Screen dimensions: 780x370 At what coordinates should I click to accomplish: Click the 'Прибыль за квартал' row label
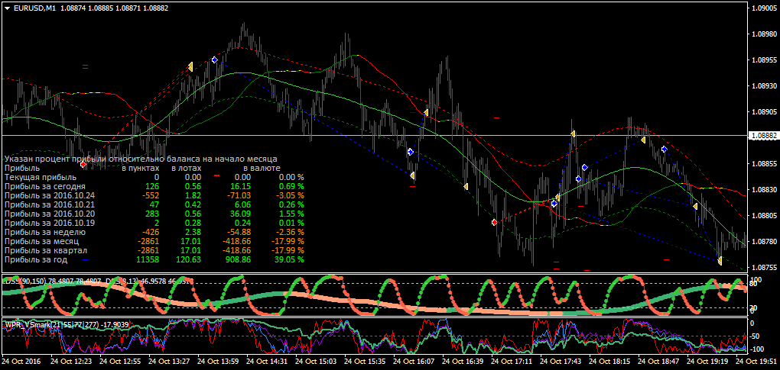pos(46,250)
